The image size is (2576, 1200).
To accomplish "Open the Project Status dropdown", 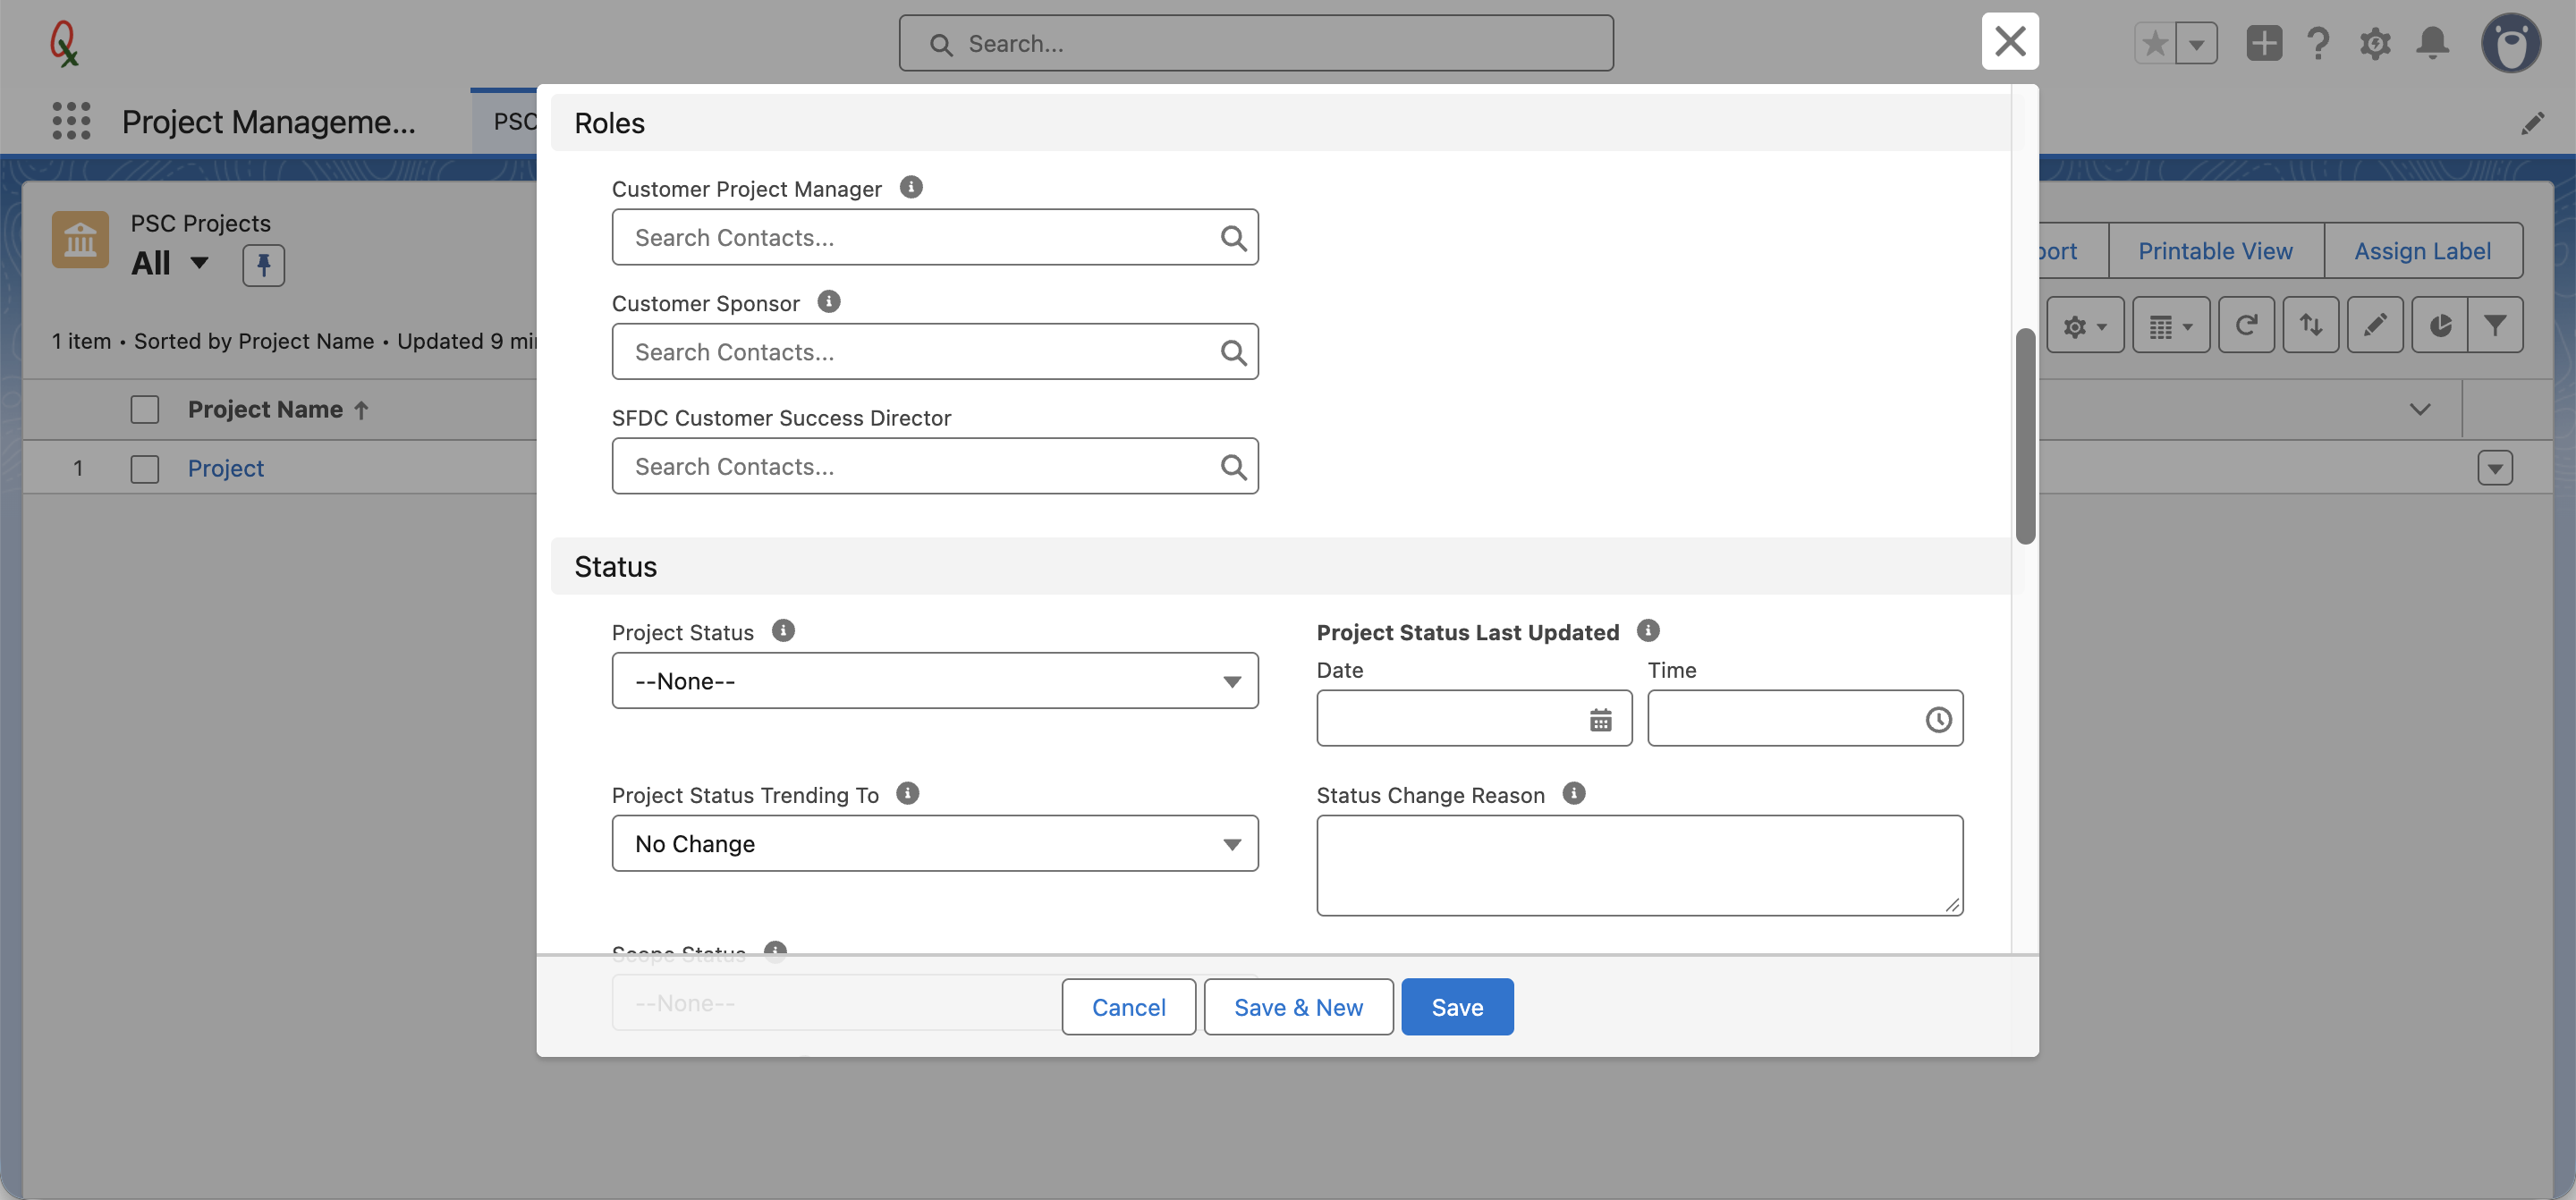I will pos(934,681).
